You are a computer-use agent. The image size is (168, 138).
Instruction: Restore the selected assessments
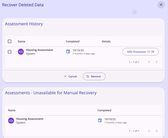coord(94,76)
